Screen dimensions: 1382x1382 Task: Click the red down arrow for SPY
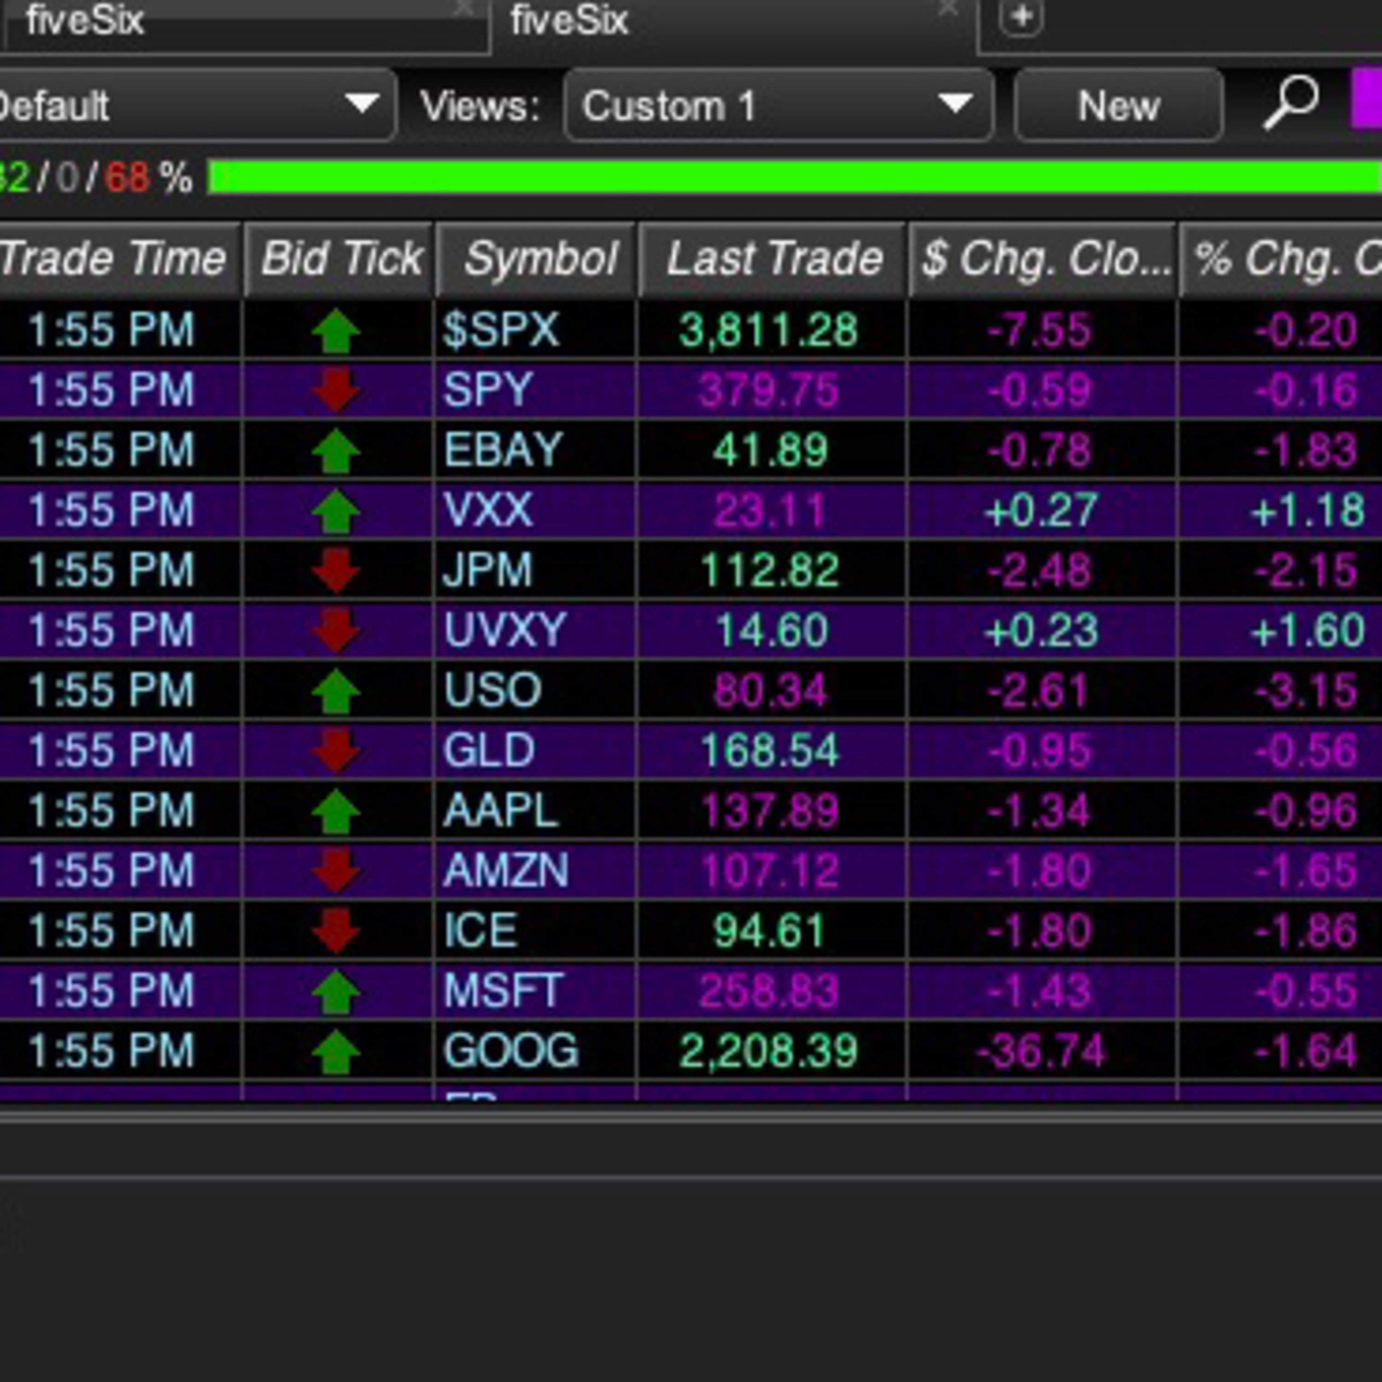pyautogui.click(x=336, y=391)
